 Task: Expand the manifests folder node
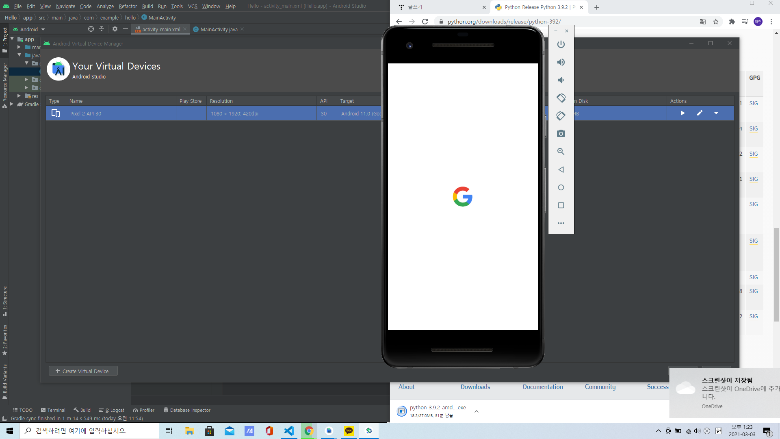point(19,47)
